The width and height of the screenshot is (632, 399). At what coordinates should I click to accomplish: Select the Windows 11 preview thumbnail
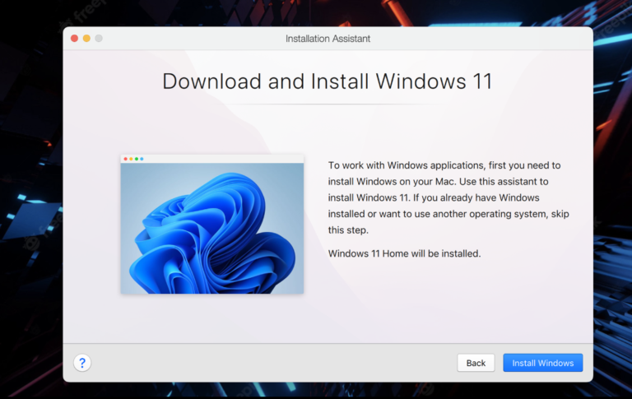coord(212,224)
